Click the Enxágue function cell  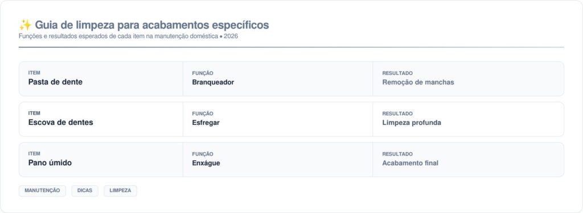206,163
